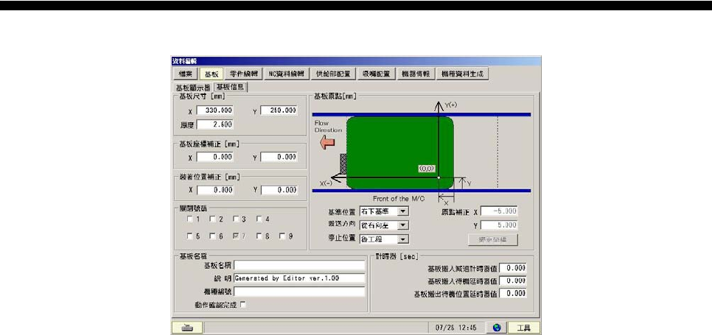Click the 基板尺寸 Y field showing 250.000

pos(279,110)
